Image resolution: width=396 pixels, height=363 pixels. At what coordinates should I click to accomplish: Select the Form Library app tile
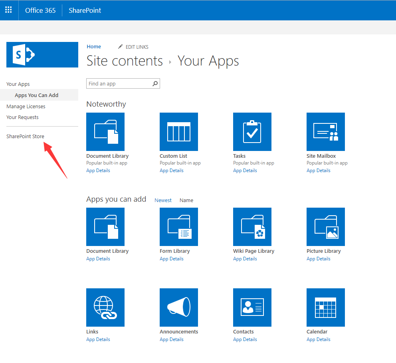click(x=179, y=226)
